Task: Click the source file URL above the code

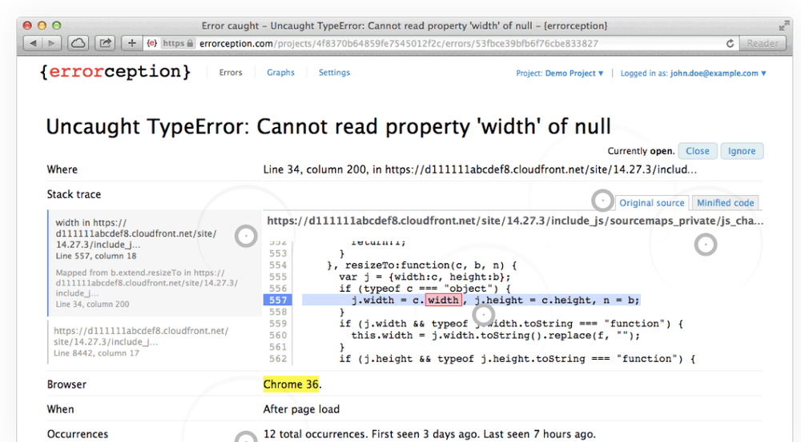Action: point(515,221)
